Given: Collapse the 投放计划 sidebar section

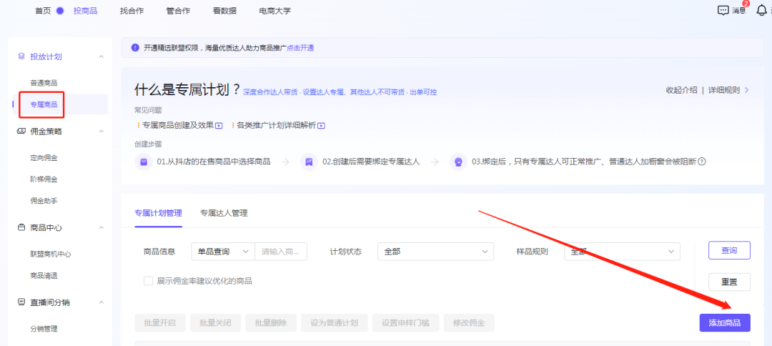Looking at the screenshot, I should (x=102, y=56).
